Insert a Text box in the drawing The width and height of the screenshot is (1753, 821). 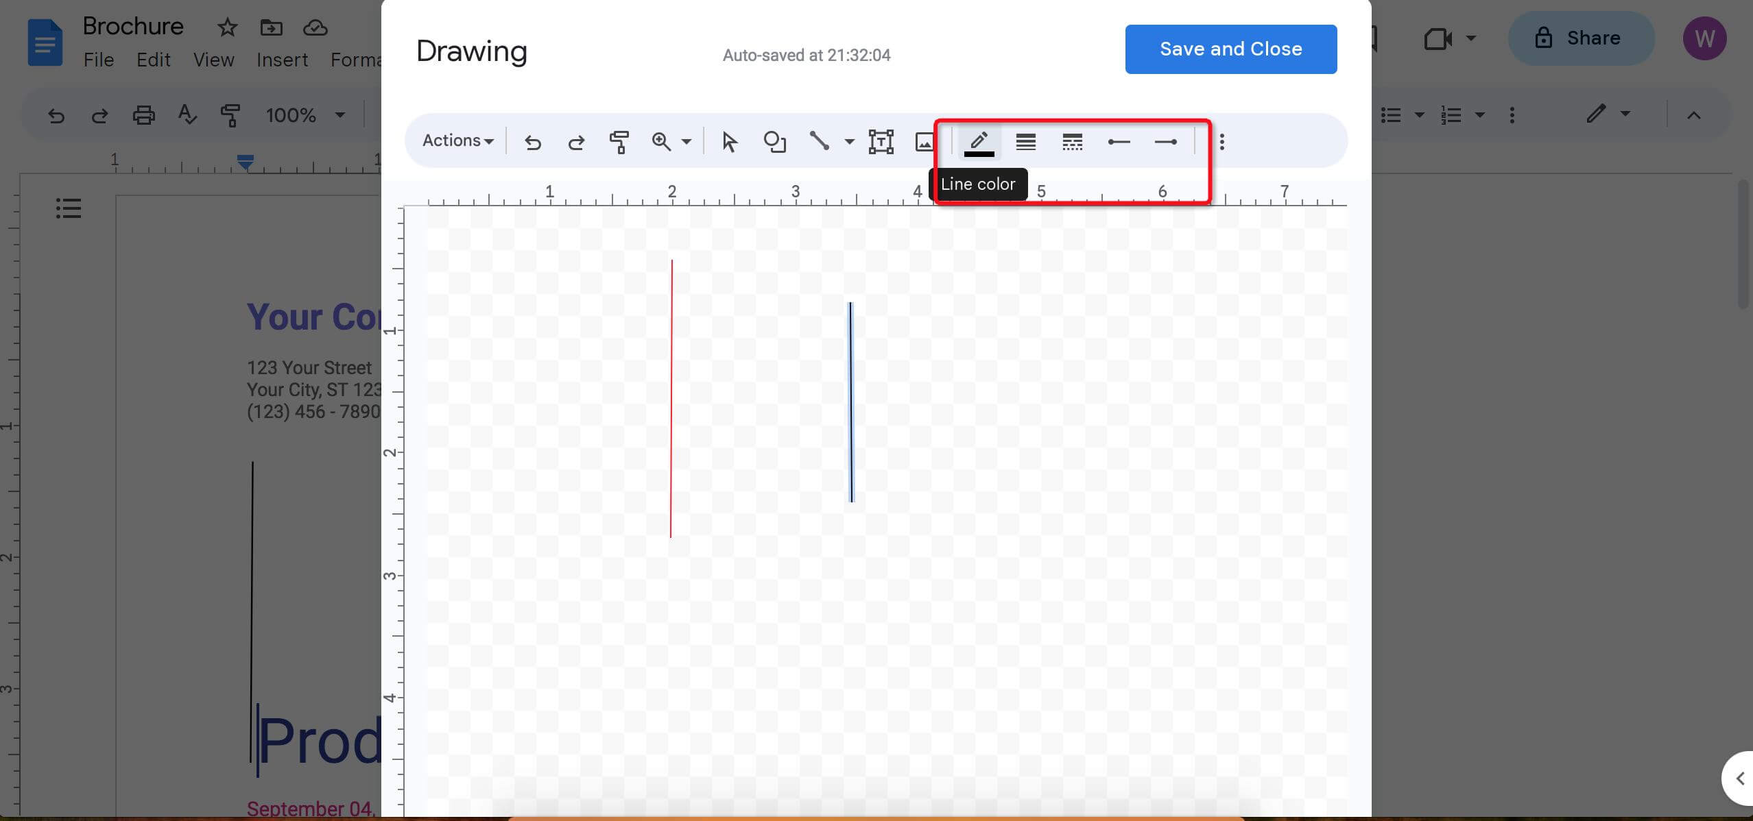click(880, 142)
